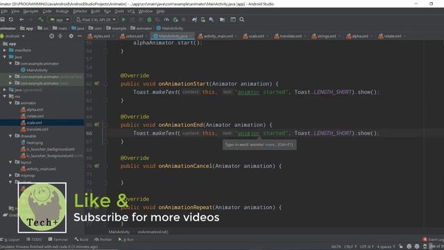This screenshot has height=250, width=444.
Task: Open the Code menu
Action: pyautogui.click(x=47, y=11)
